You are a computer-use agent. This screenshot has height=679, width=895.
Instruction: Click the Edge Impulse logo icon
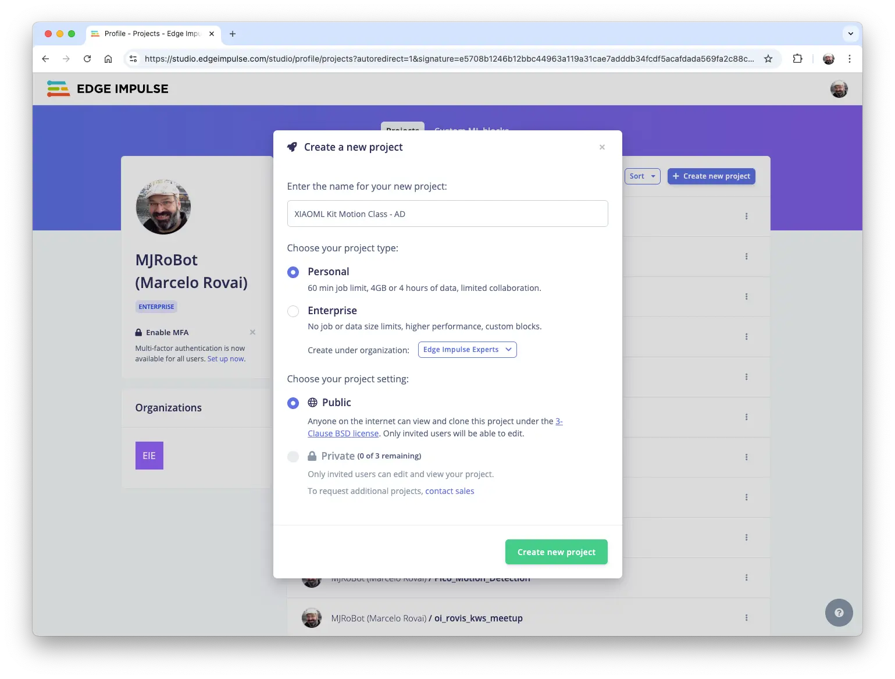click(58, 88)
